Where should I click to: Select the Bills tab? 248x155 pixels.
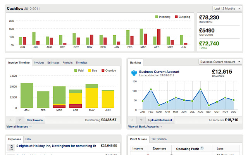(28, 139)
